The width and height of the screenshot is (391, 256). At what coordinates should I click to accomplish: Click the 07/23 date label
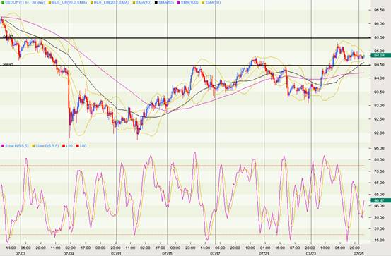click(311, 253)
